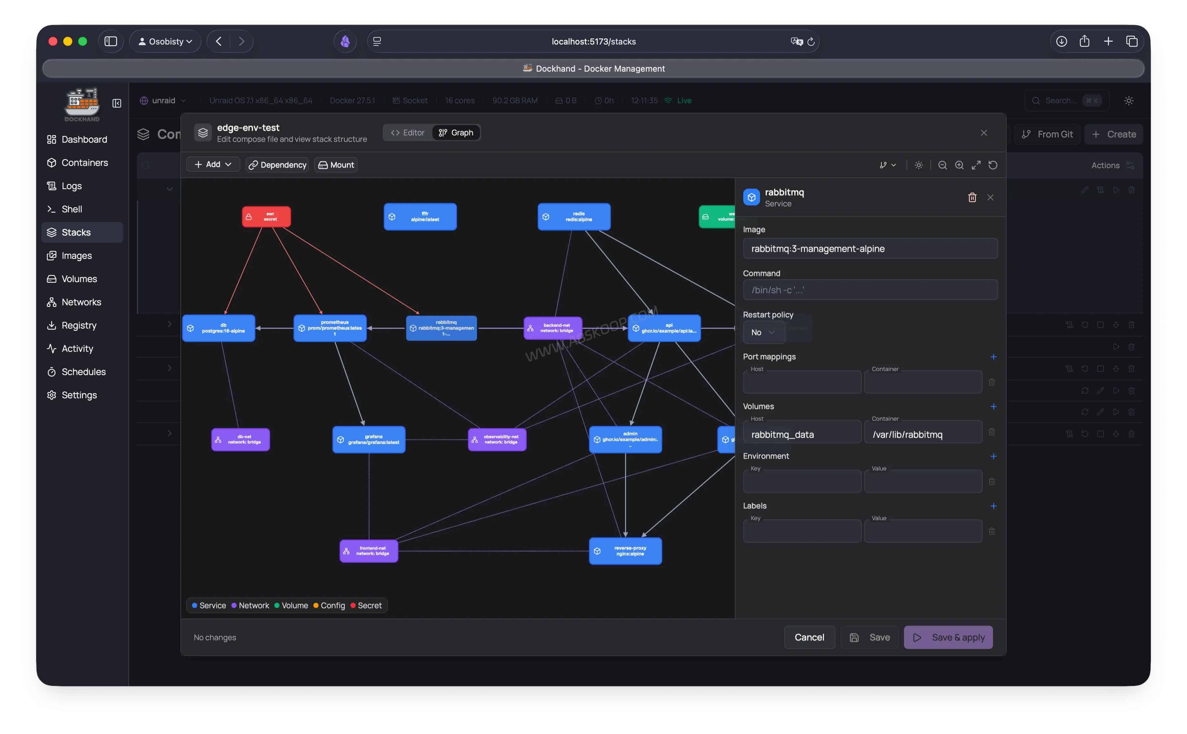The width and height of the screenshot is (1187, 734).
Task: Open Safari share icon
Action: (x=1085, y=41)
